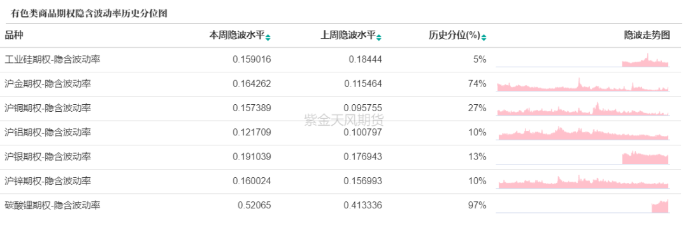Select the 沪银期权-隐含波动率 row label
Viewport: 688px width, 249px height.
pyautogui.click(x=48, y=156)
